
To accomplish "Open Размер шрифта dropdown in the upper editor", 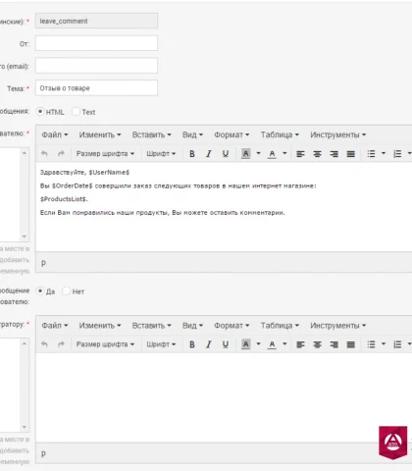I will tap(105, 154).
